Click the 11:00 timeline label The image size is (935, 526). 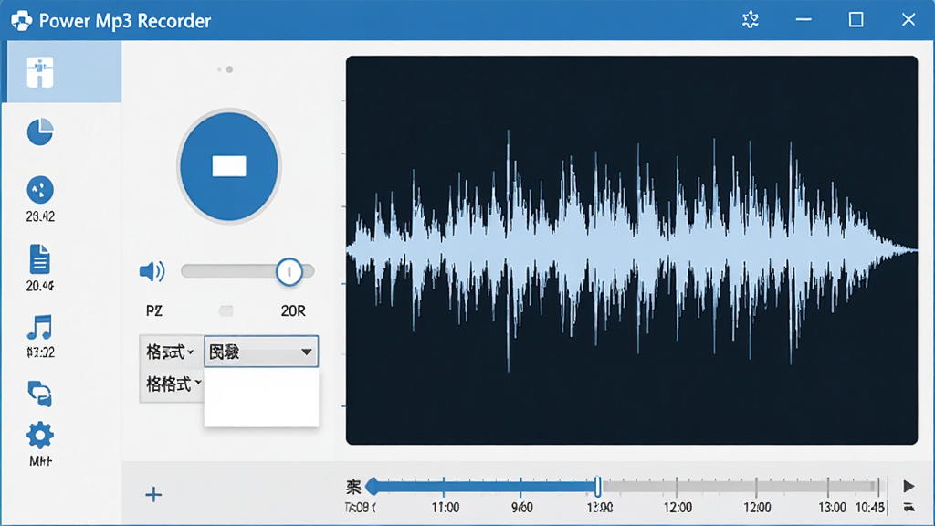pyautogui.click(x=446, y=508)
